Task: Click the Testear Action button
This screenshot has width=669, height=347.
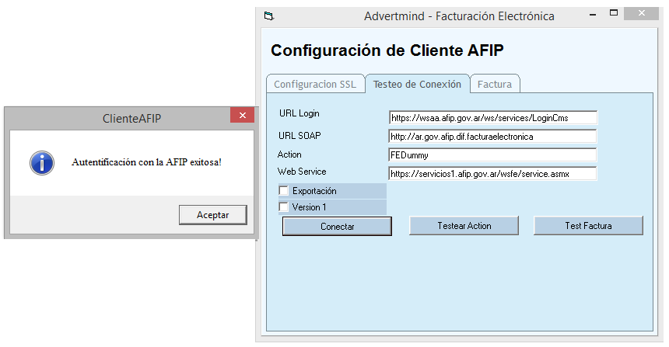Action: 464,226
